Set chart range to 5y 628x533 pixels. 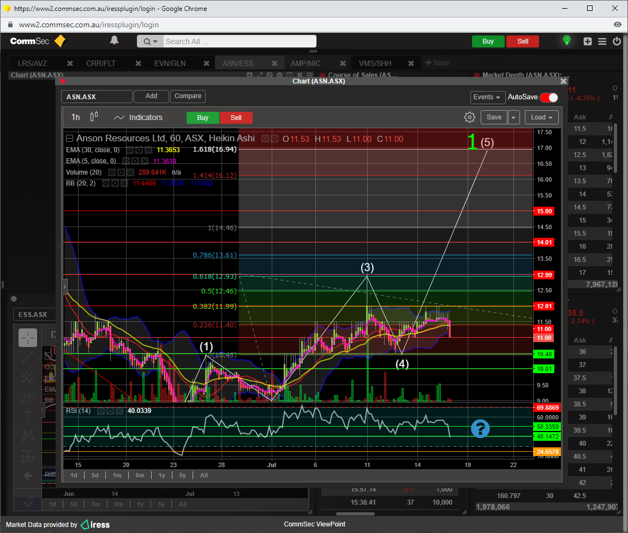[x=183, y=475]
